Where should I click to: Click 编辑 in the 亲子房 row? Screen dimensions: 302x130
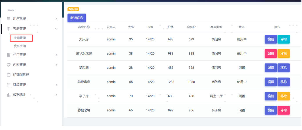pyautogui.click(x=271, y=96)
